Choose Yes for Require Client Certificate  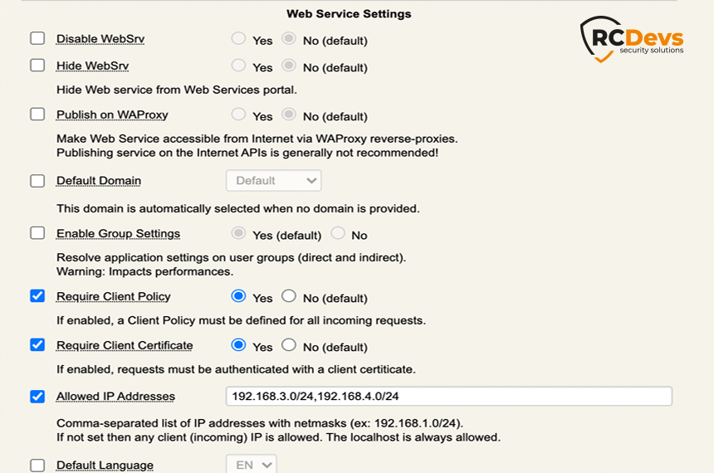pyautogui.click(x=239, y=345)
